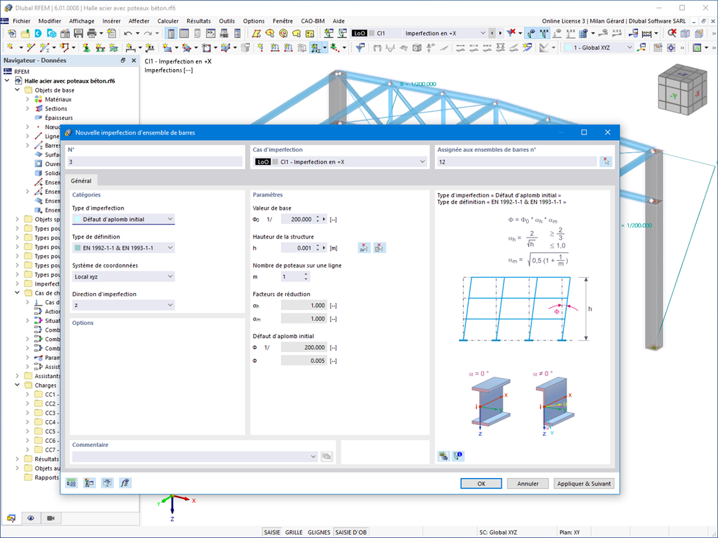Toggle SAISIE D'OB in status bar
The height and width of the screenshot is (538, 718).
click(x=351, y=532)
